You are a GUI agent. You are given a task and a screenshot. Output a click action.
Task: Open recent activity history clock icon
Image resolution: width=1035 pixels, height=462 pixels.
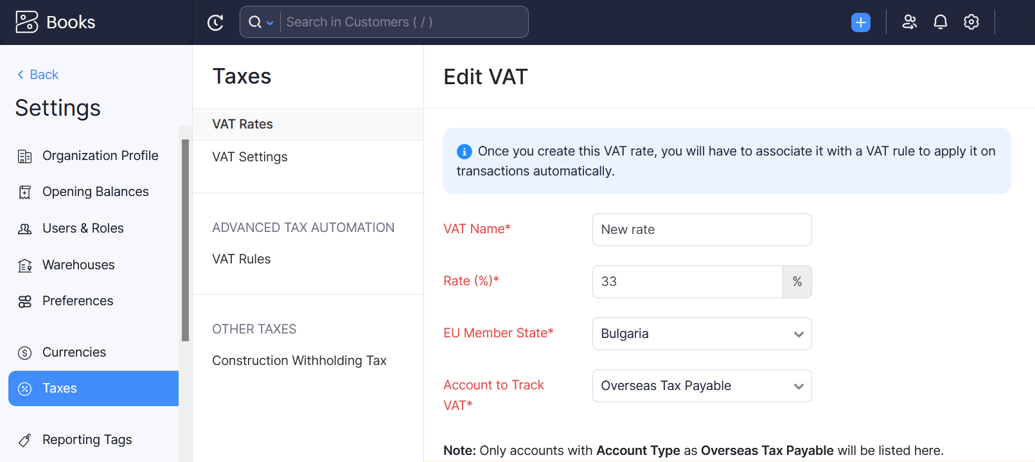coord(215,22)
